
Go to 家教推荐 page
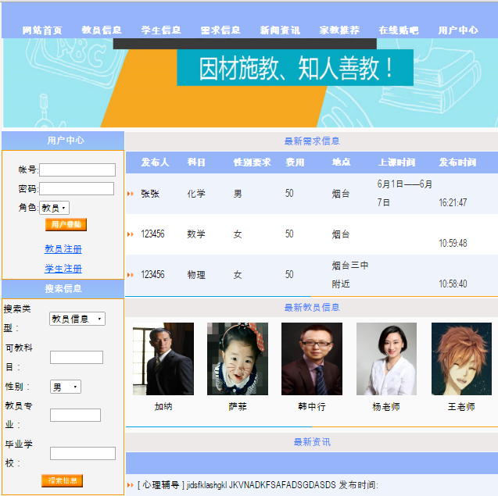(339, 30)
